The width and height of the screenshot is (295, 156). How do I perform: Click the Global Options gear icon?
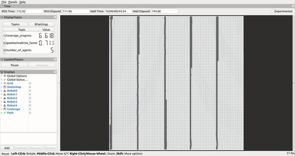pyautogui.click(x=5, y=76)
